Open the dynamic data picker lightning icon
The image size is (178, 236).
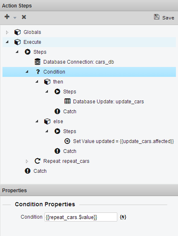click(x=123, y=217)
